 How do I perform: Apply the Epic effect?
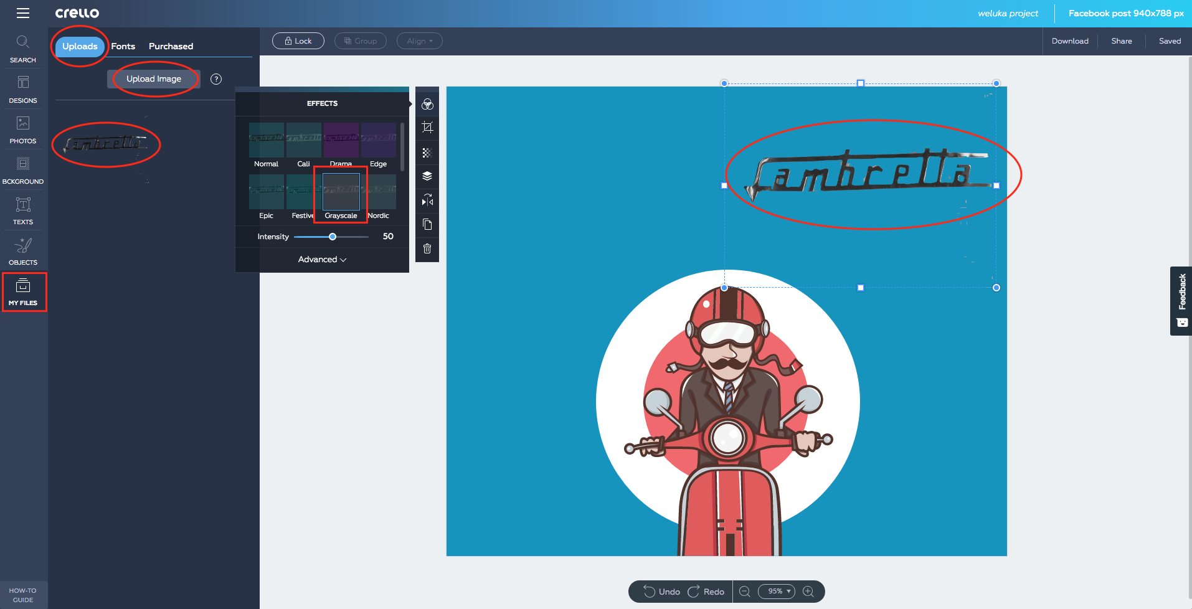[x=267, y=197]
